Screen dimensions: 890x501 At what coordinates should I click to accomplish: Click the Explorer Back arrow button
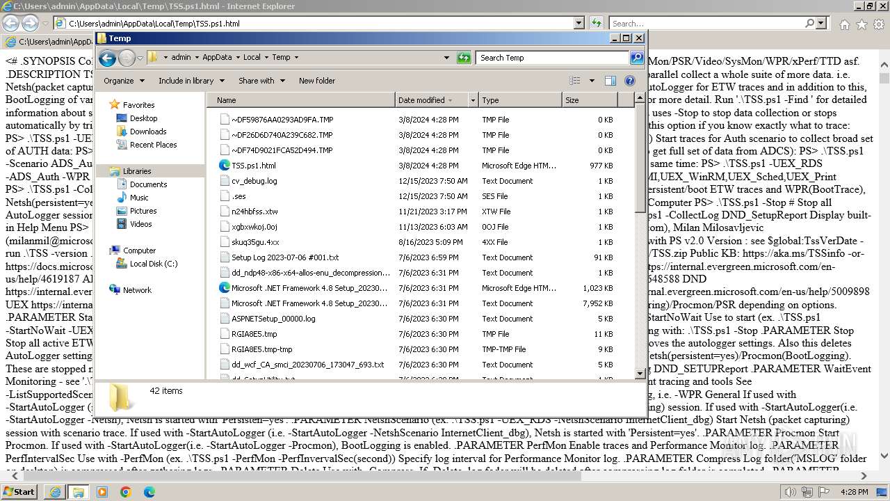107,58
